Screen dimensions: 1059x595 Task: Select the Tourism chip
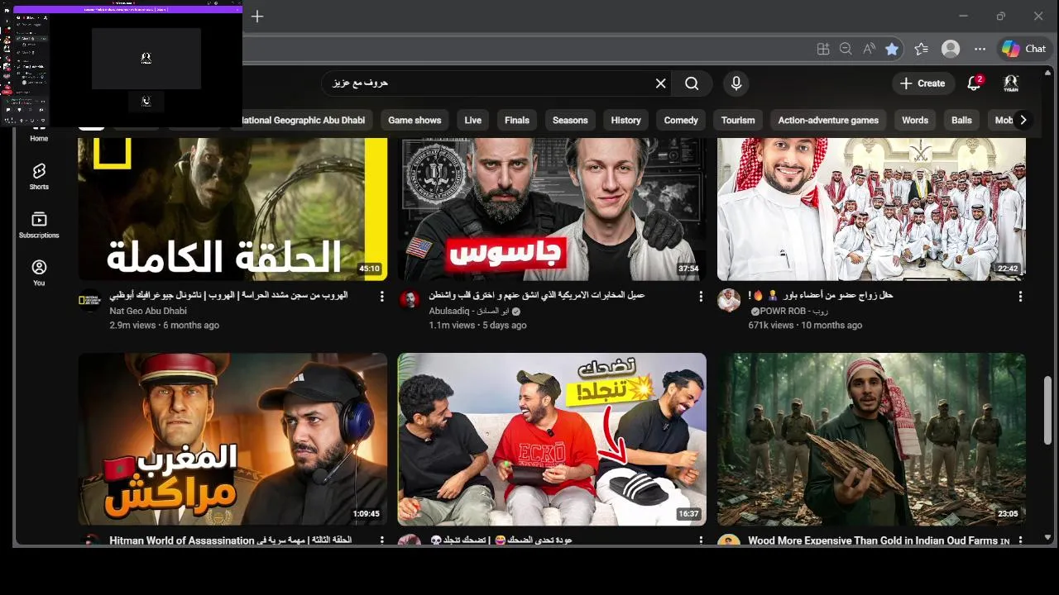[x=738, y=120]
